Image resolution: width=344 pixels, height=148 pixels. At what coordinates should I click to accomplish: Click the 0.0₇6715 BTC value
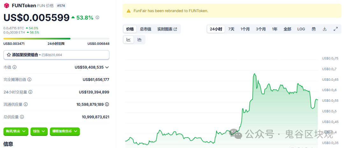tap(14, 28)
